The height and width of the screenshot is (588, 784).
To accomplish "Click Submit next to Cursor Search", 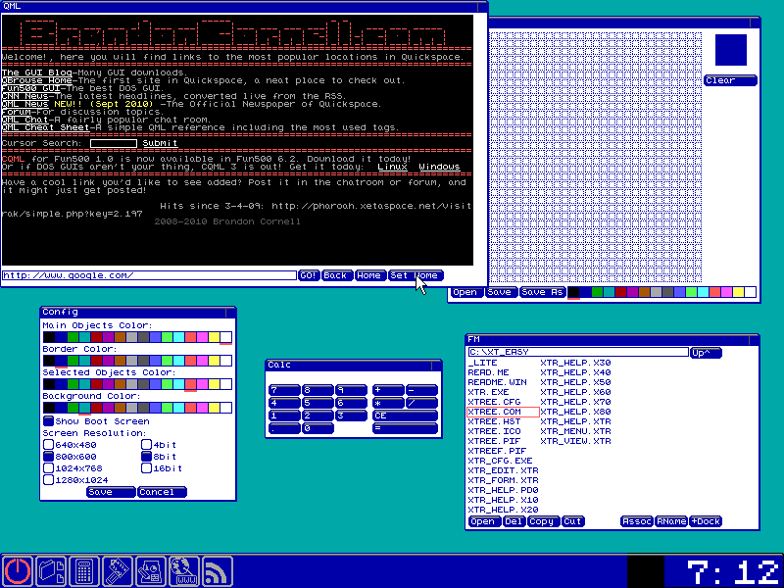I will pyautogui.click(x=160, y=144).
